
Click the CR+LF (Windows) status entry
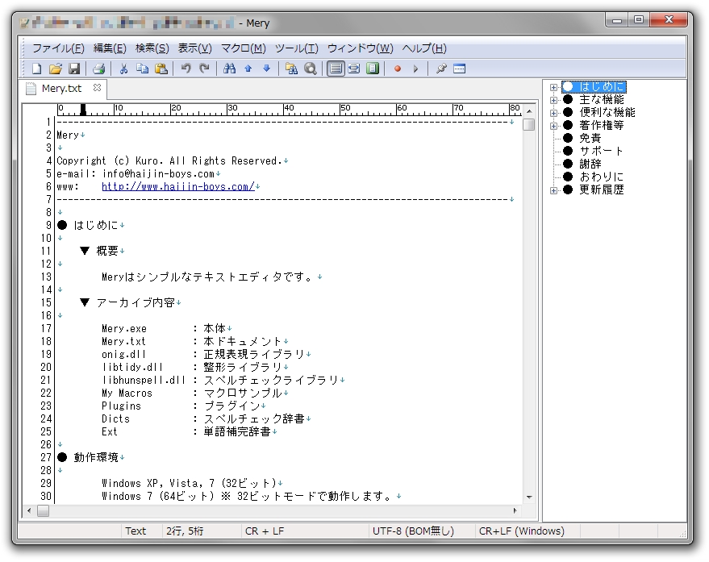pos(521,531)
